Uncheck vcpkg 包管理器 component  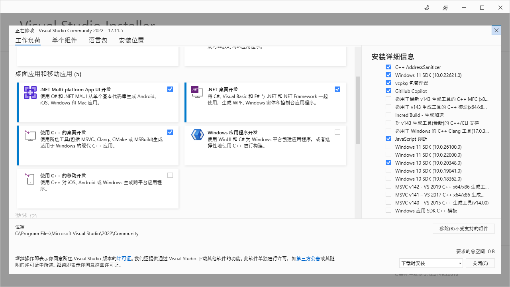(388, 83)
